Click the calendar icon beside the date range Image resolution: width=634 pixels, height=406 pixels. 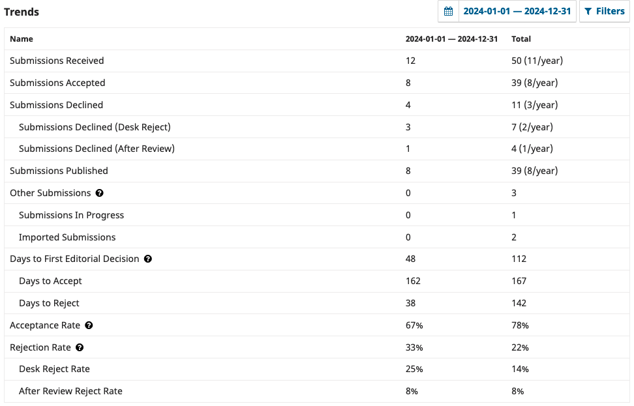pyautogui.click(x=448, y=12)
